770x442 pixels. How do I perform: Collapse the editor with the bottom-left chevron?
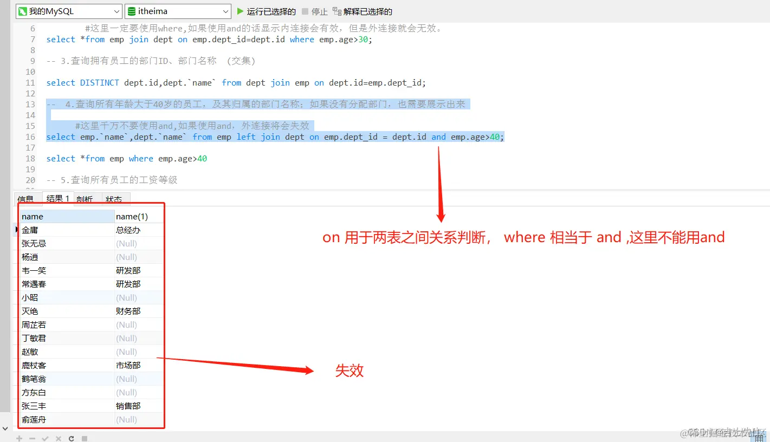coord(5,428)
